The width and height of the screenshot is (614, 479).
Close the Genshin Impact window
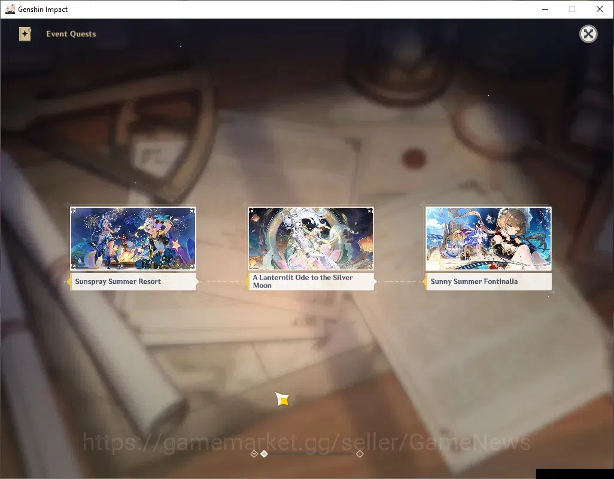click(600, 9)
